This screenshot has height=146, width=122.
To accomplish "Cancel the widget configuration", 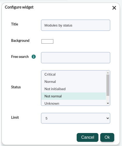I will point(88,137).
